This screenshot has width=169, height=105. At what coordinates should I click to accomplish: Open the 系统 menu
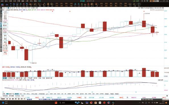(2, 1)
